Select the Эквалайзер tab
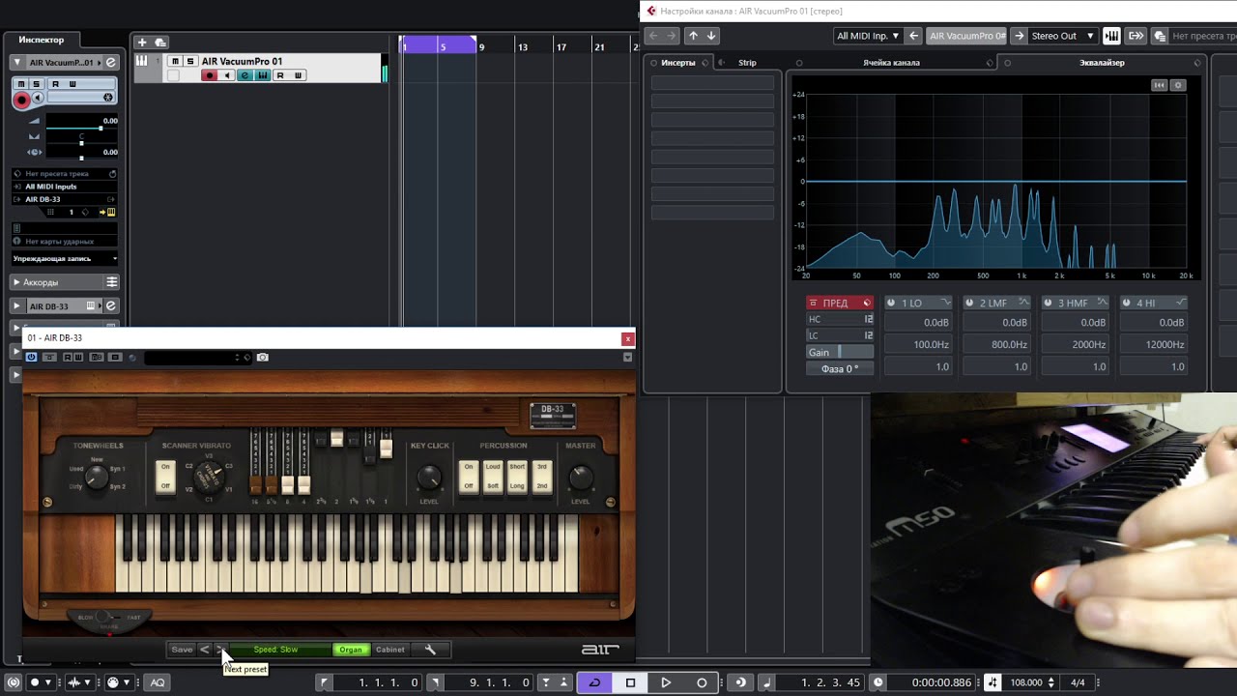Screen dimensions: 1237x696 point(1102,63)
